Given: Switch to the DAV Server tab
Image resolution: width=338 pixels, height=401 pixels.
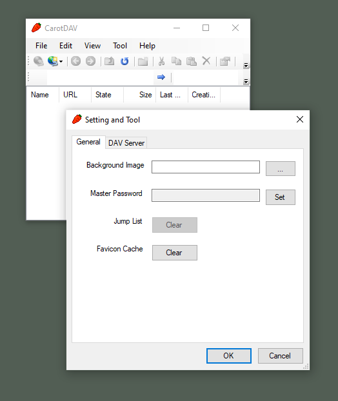Looking at the screenshot, I should [x=126, y=142].
